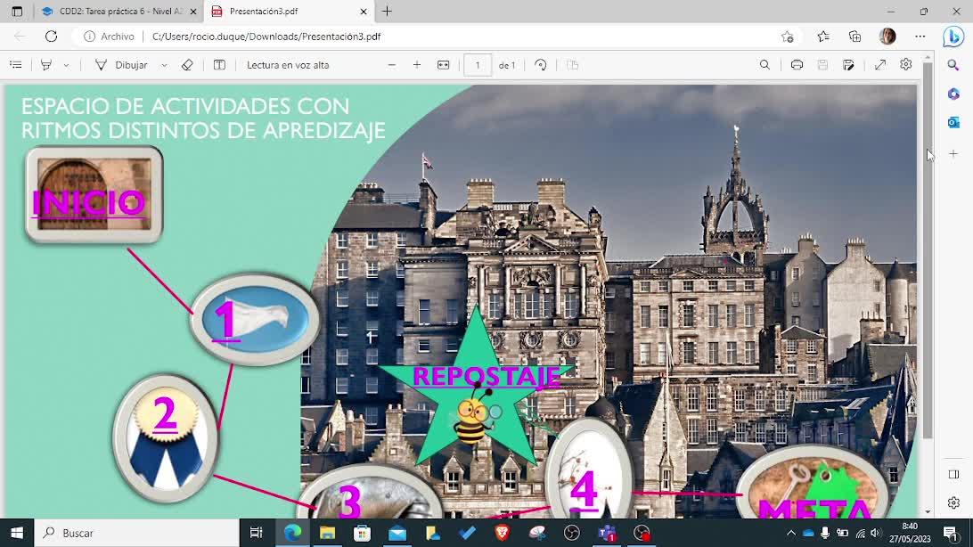
Task: Zoom in on the PDF
Action: (417, 65)
